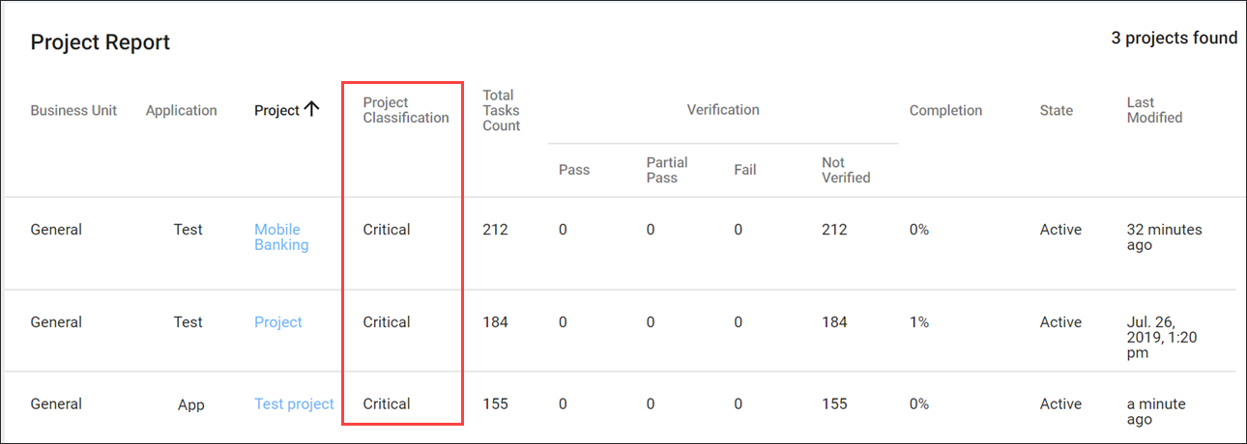Viewport: 1247px width, 444px height.
Task: Click Critical classification in Mobile Banking row
Action: (x=387, y=230)
